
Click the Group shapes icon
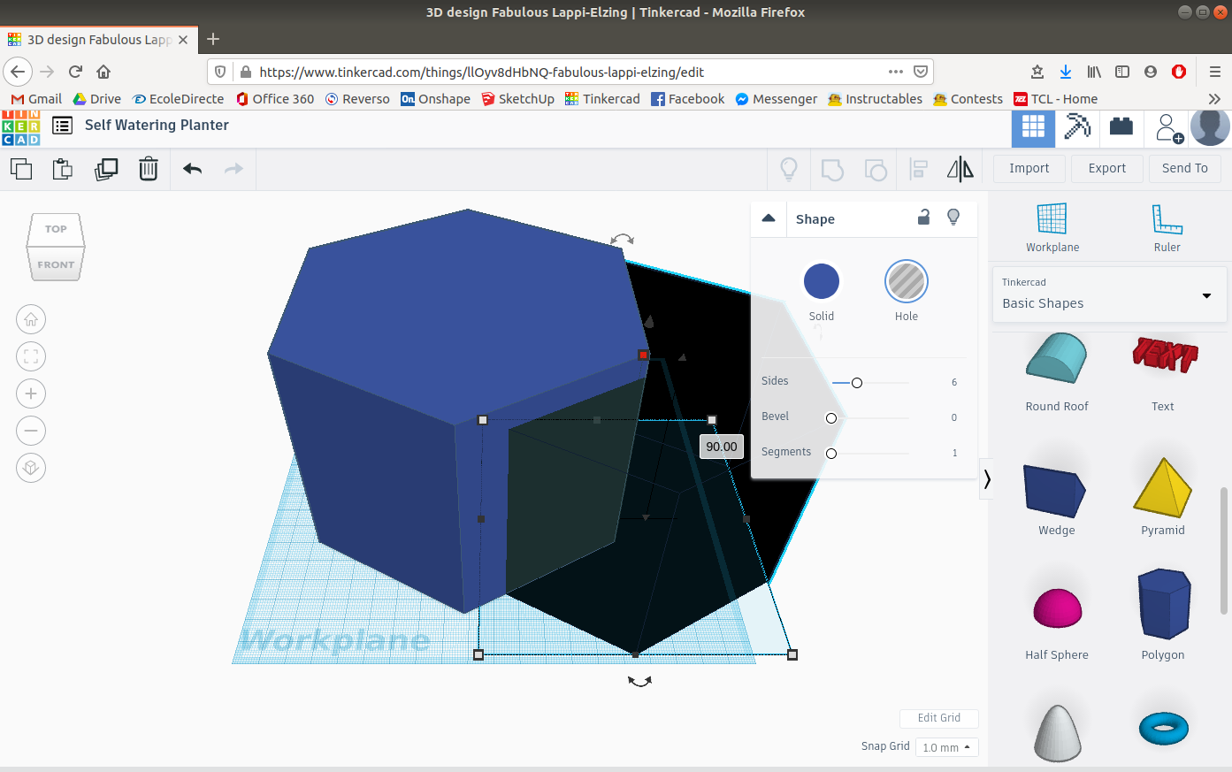(x=832, y=169)
